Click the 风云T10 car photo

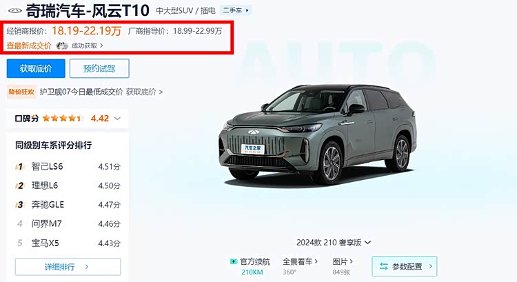tap(318, 134)
